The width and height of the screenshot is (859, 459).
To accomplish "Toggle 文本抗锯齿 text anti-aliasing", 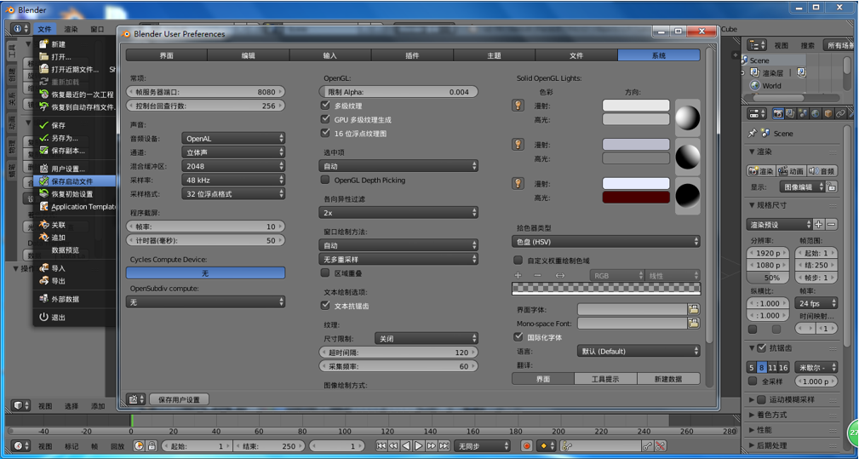I will click(325, 306).
